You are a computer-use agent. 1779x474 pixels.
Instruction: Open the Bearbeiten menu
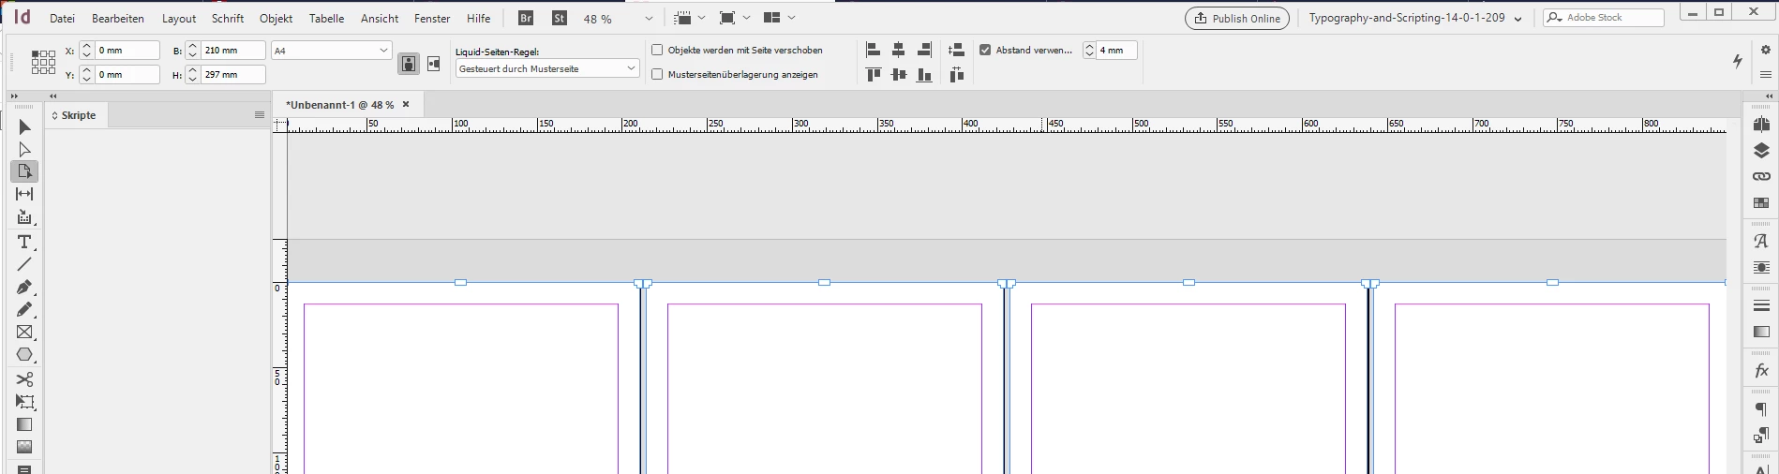(x=118, y=19)
